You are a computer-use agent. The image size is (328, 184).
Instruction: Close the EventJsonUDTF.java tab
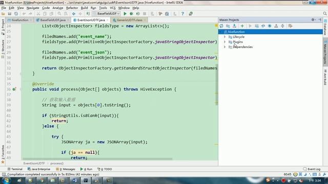(108, 20)
